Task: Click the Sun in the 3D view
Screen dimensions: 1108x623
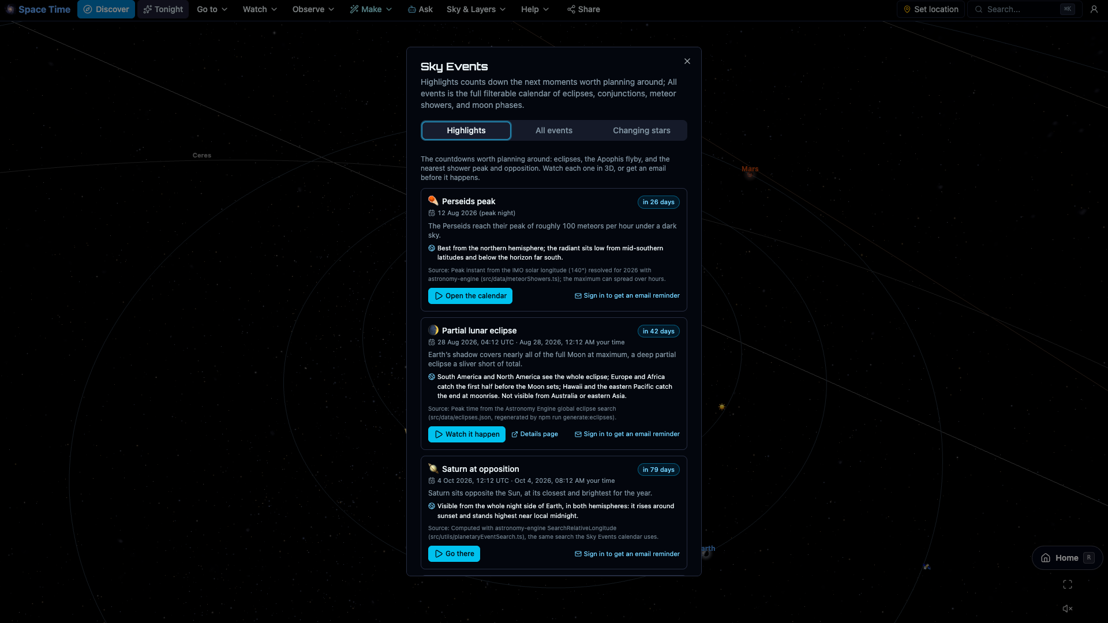Action: coord(721,407)
